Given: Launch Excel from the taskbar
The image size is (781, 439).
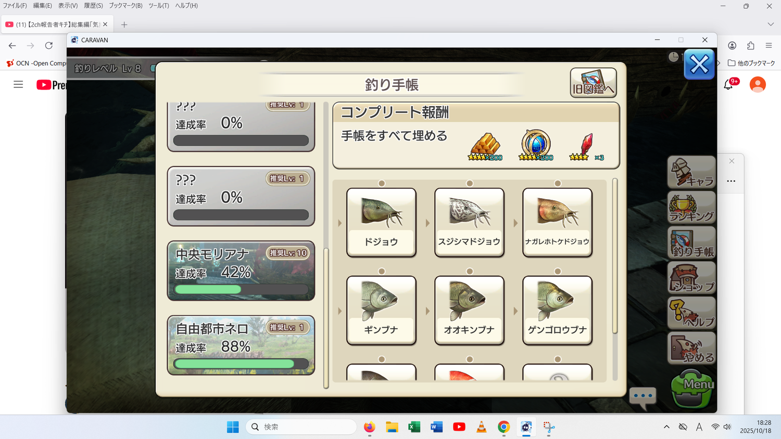Looking at the screenshot, I should coord(414,427).
